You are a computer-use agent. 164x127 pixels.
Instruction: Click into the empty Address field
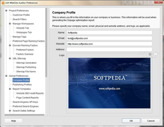click(109, 49)
